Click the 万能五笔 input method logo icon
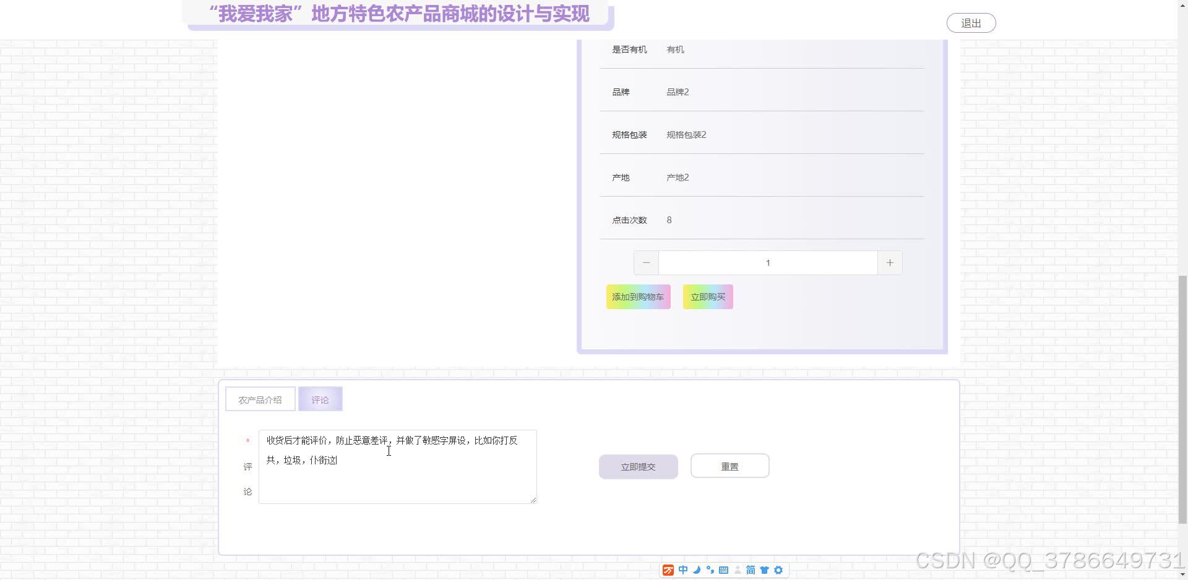Image resolution: width=1188 pixels, height=580 pixels. tap(668, 570)
